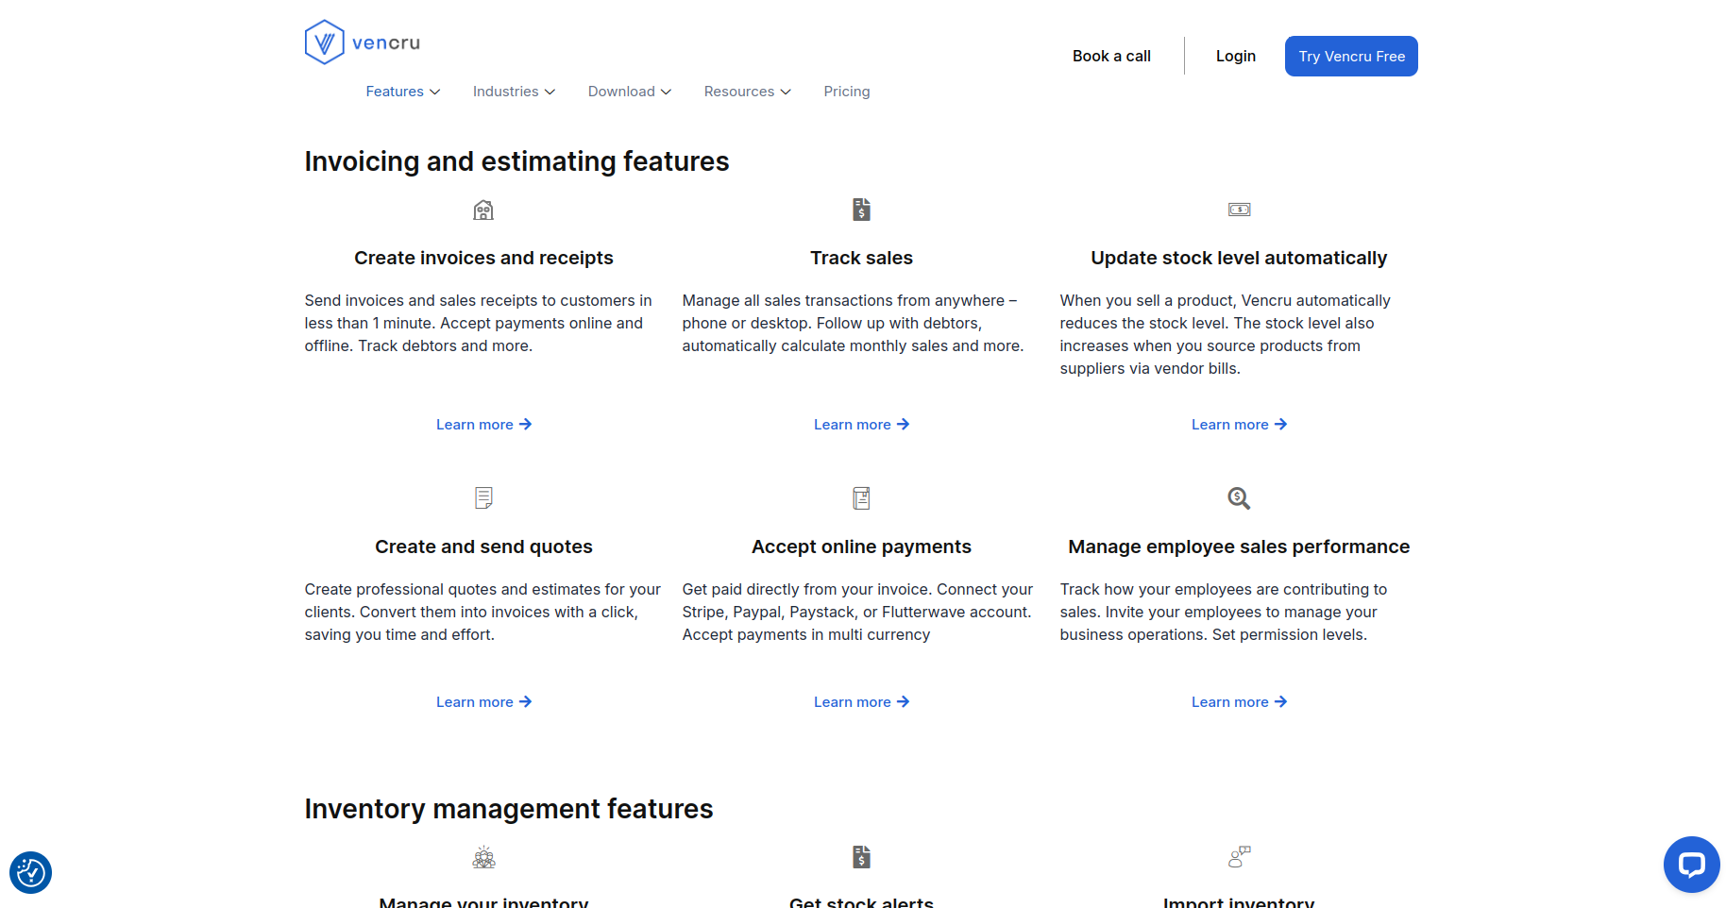
Task: Click the Vencru logo
Action: 363,42
